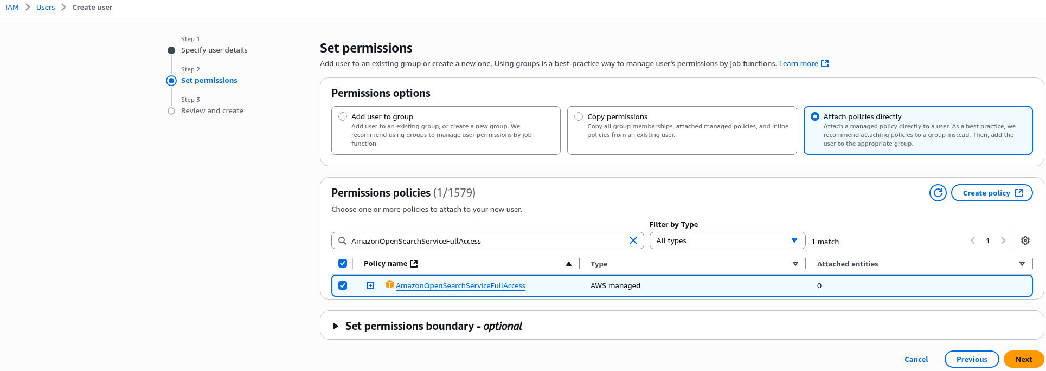Click breadcrumb chevron after IAM
This screenshot has width=1046, height=371.
pos(28,7)
